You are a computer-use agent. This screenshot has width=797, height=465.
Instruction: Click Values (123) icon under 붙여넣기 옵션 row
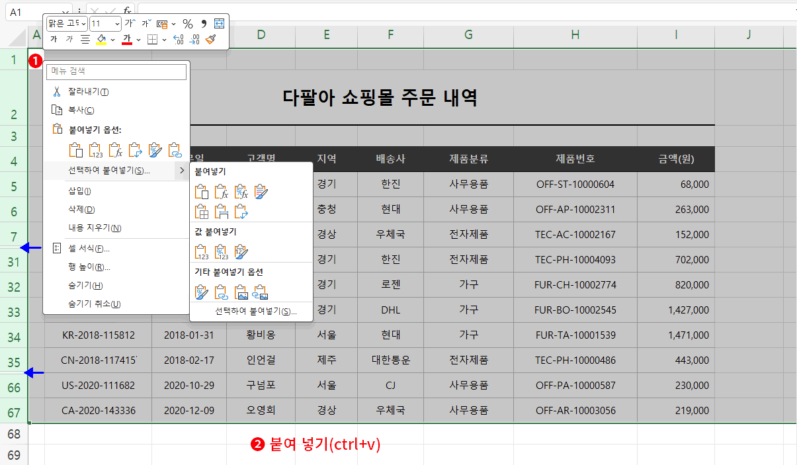[95, 149]
